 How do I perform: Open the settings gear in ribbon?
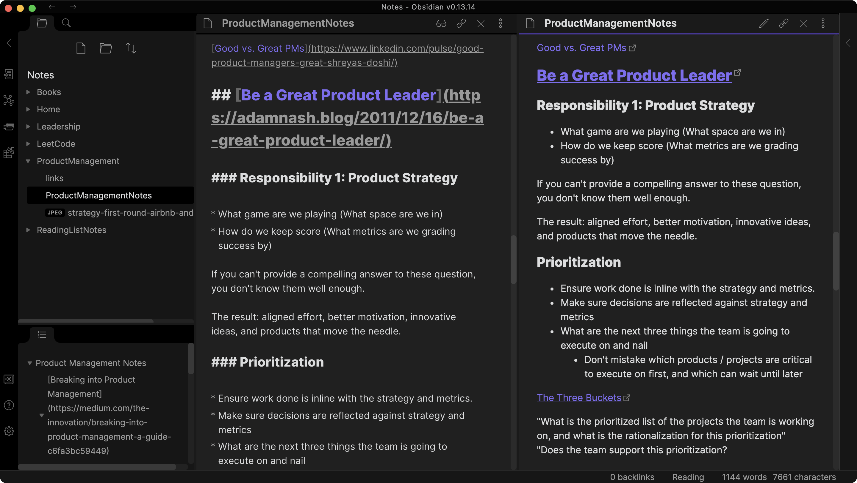click(x=9, y=431)
